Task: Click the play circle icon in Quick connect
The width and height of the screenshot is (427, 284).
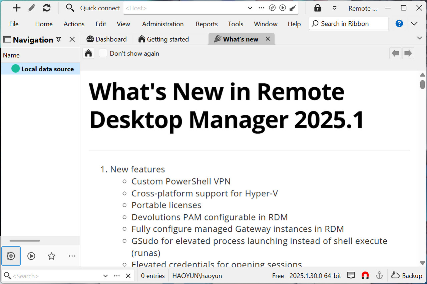Action: click(x=283, y=8)
